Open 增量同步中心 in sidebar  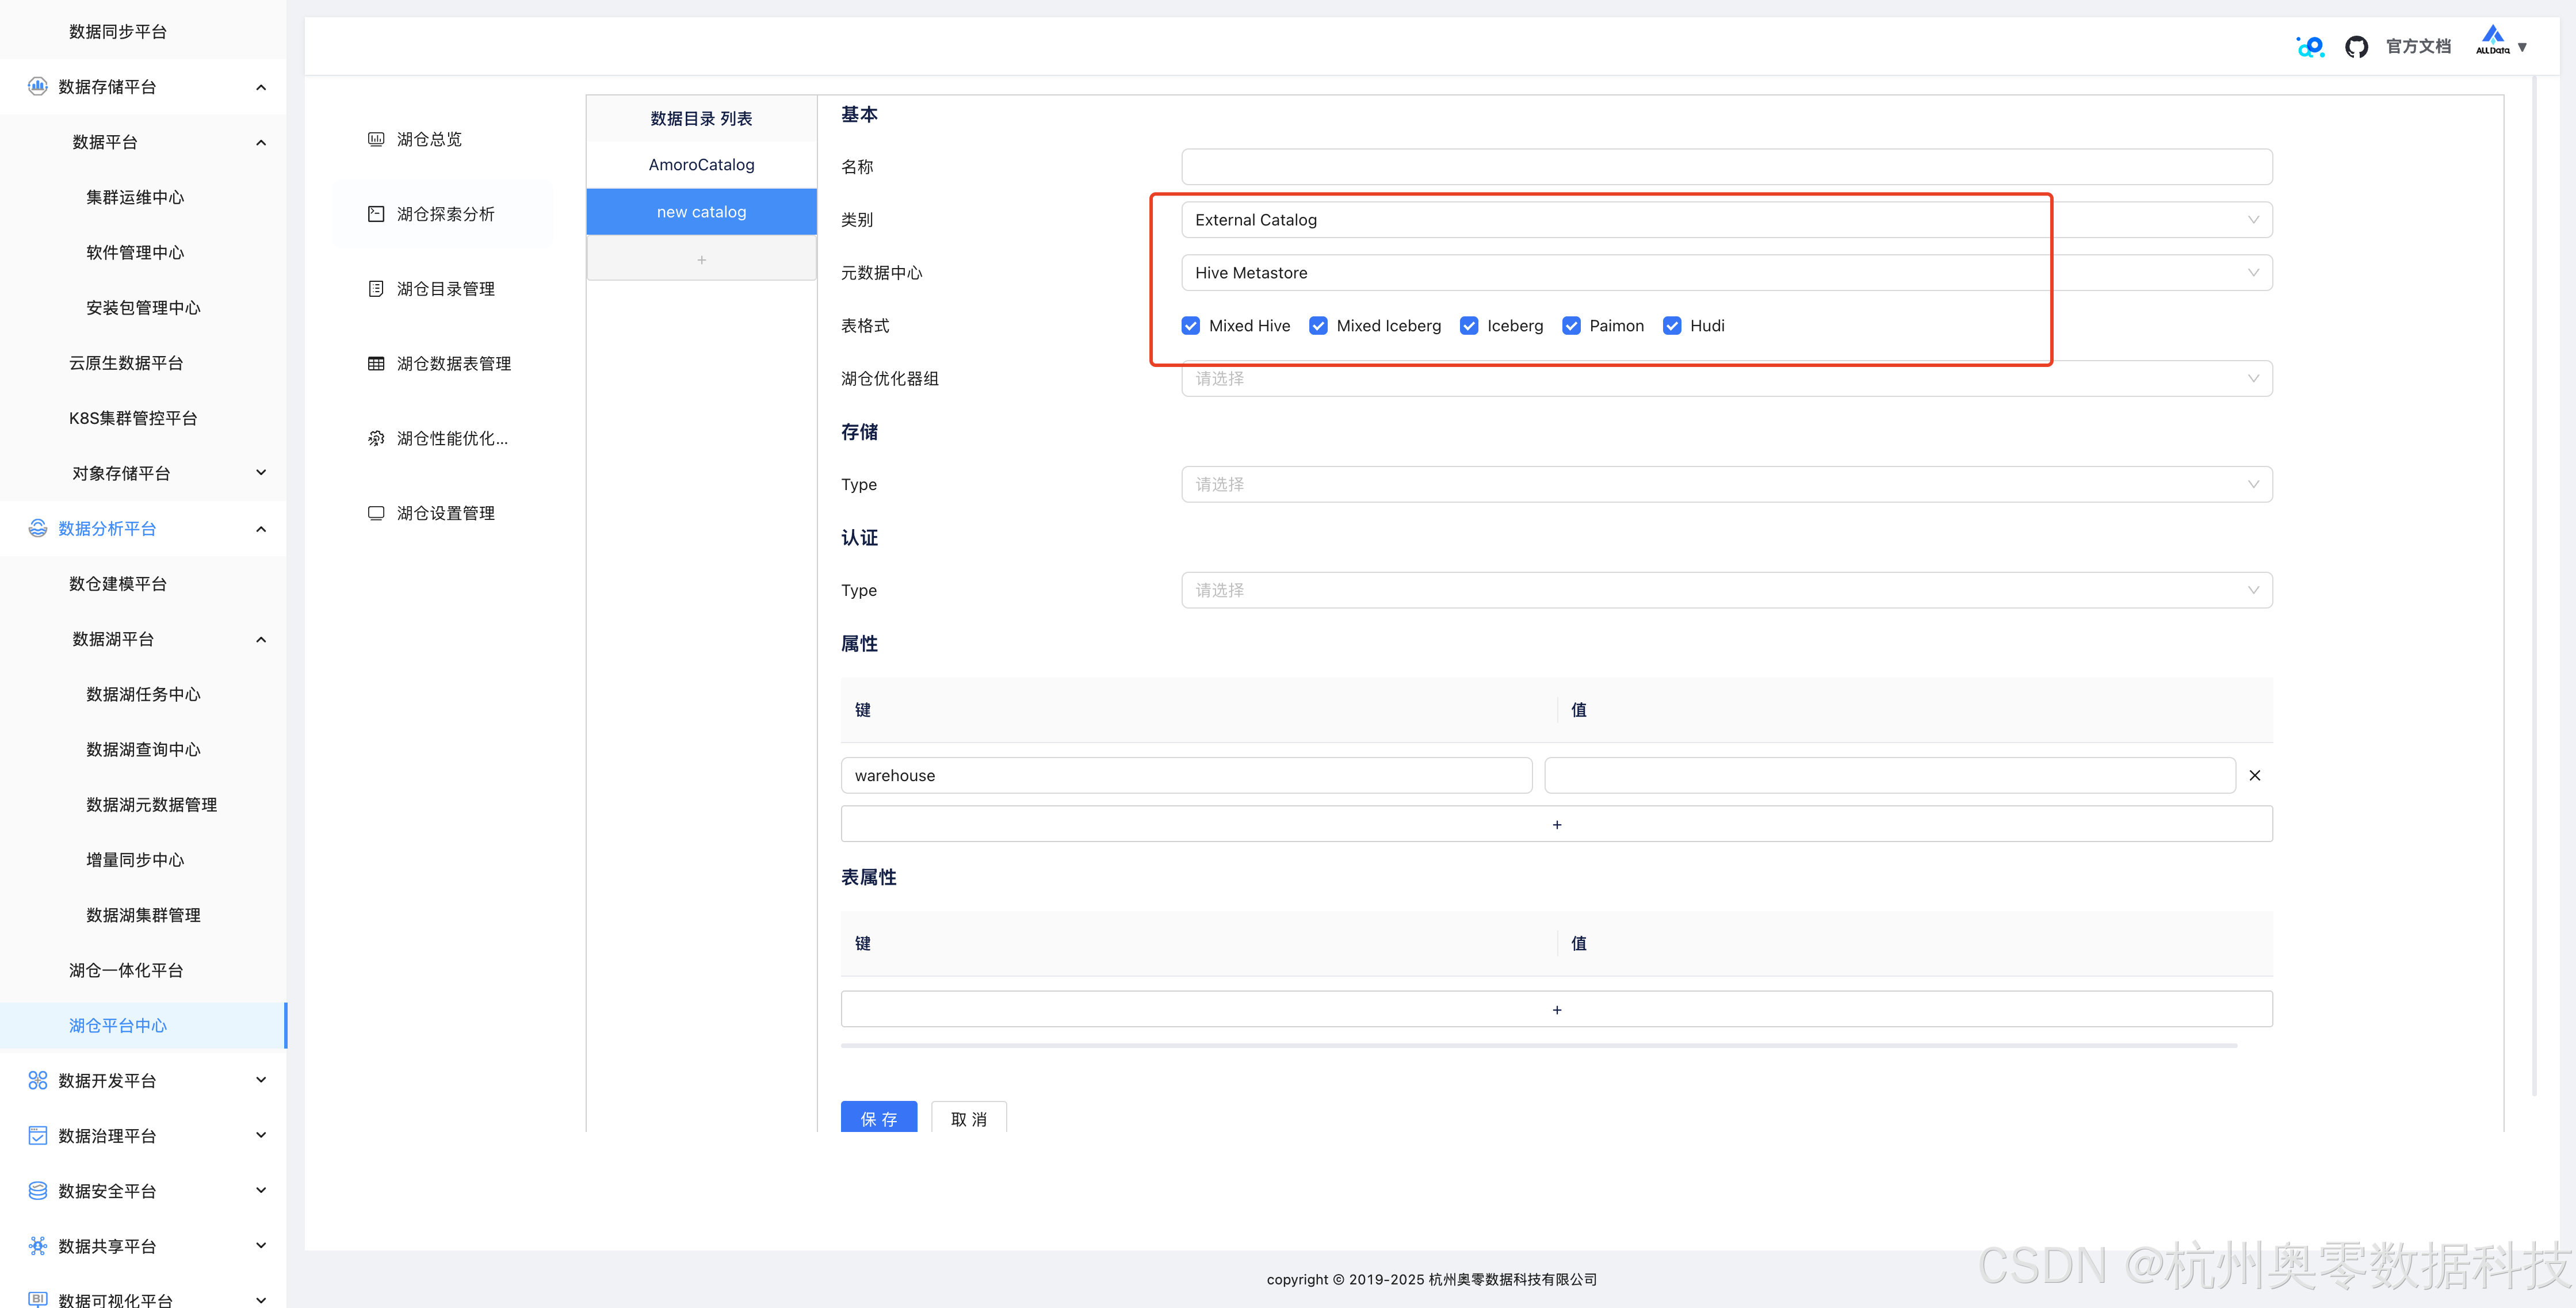[135, 859]
